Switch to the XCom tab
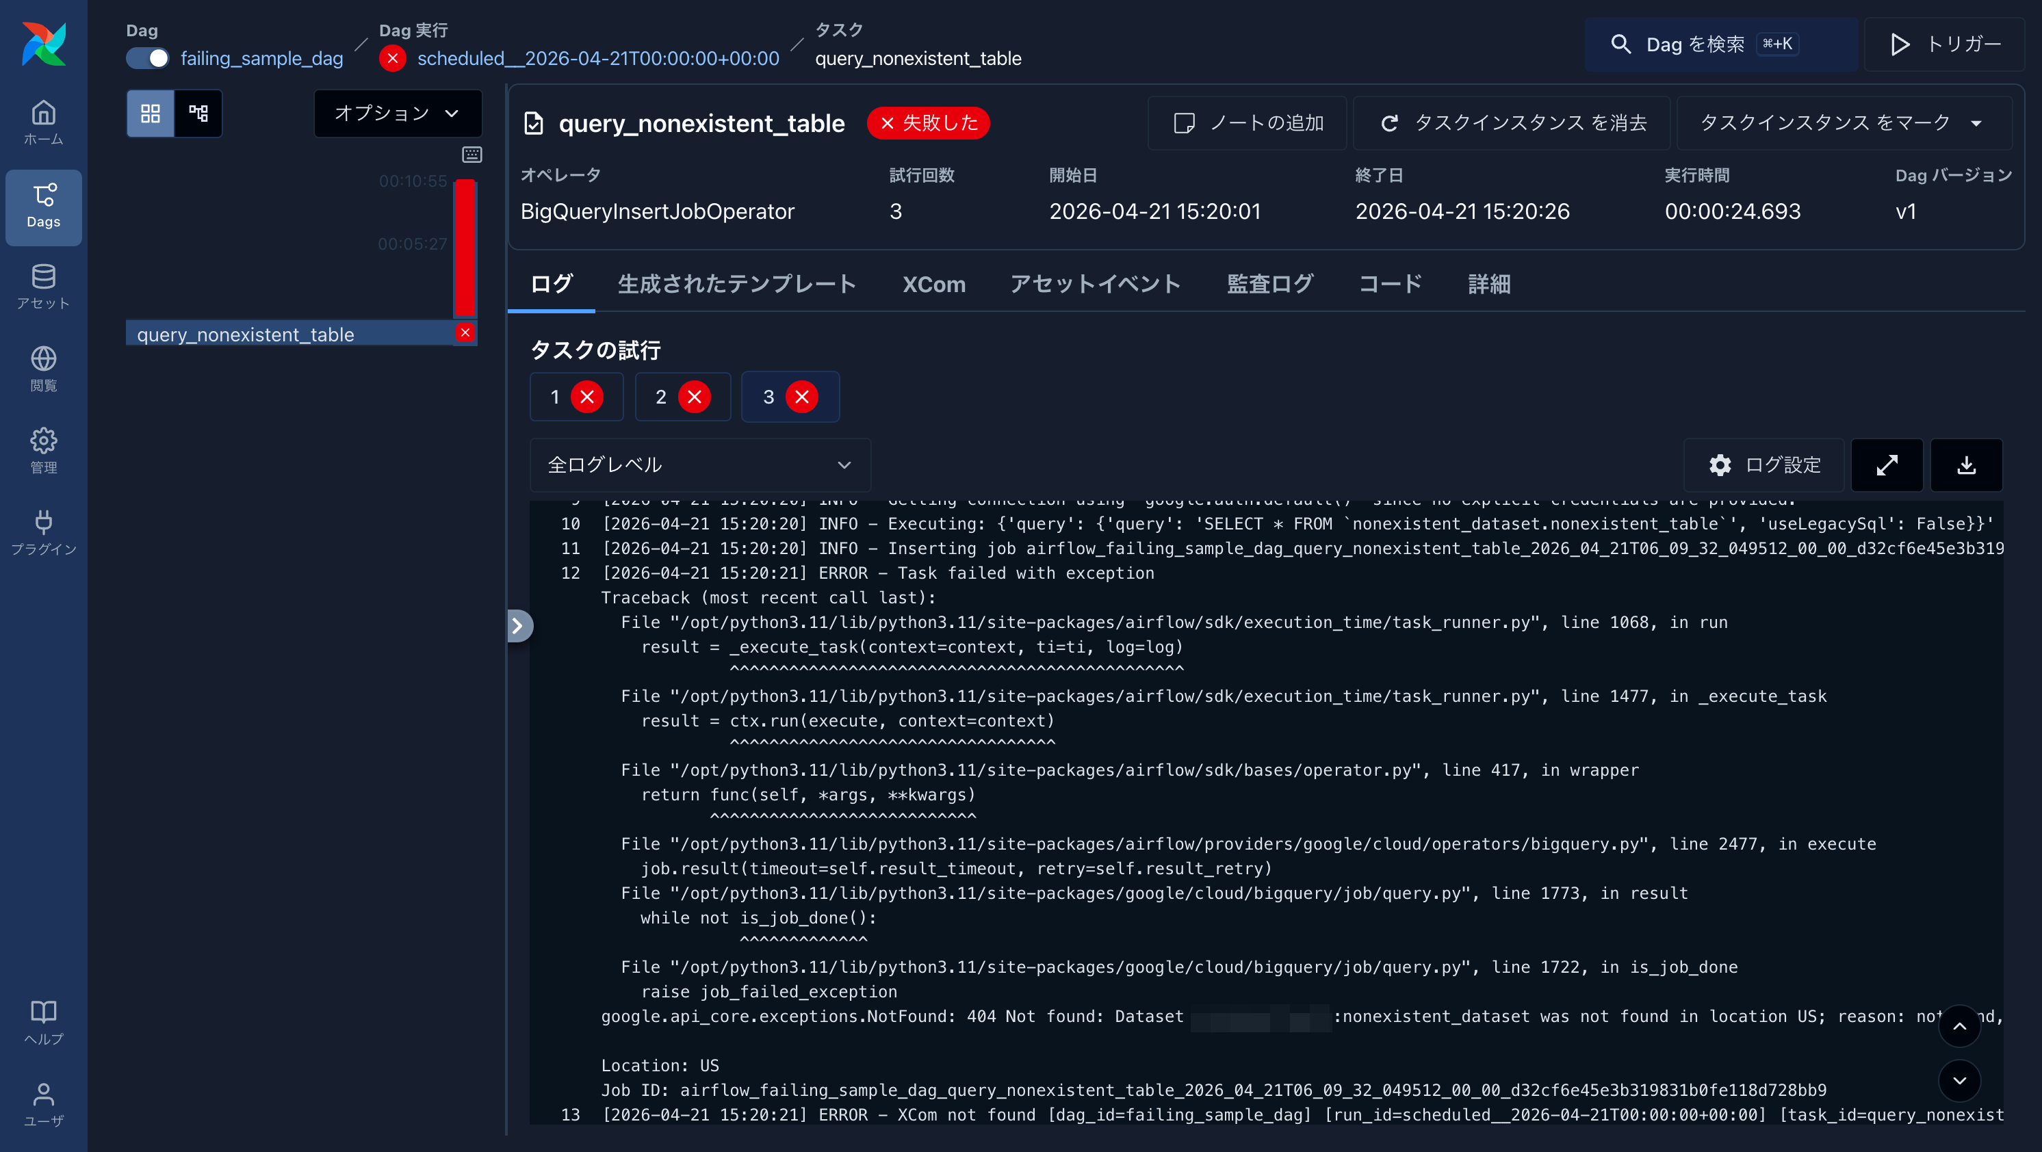 tap(935, 284)
